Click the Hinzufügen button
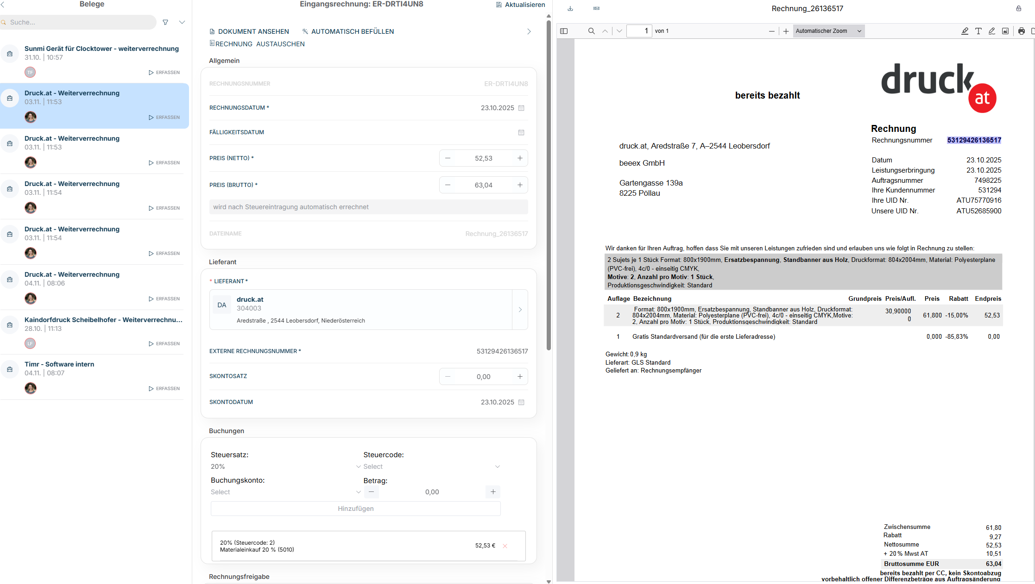This screenshot has width=1035, height=584. (x=355, y=509)
